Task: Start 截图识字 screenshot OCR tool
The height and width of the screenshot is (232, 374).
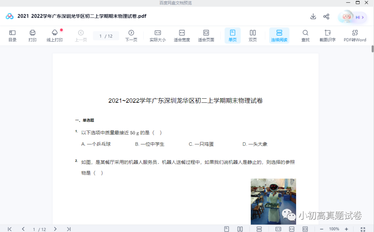Action: tap(328, 36)
